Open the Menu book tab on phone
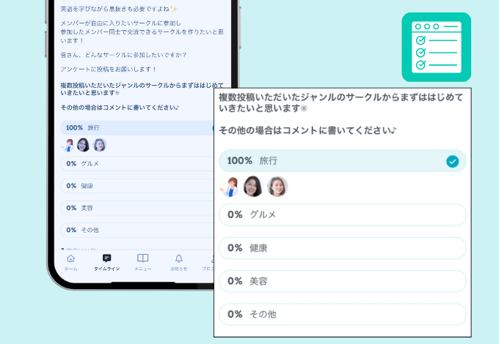Image resolution: width=499 pixels, height=344 pixels. pos(142,263)
